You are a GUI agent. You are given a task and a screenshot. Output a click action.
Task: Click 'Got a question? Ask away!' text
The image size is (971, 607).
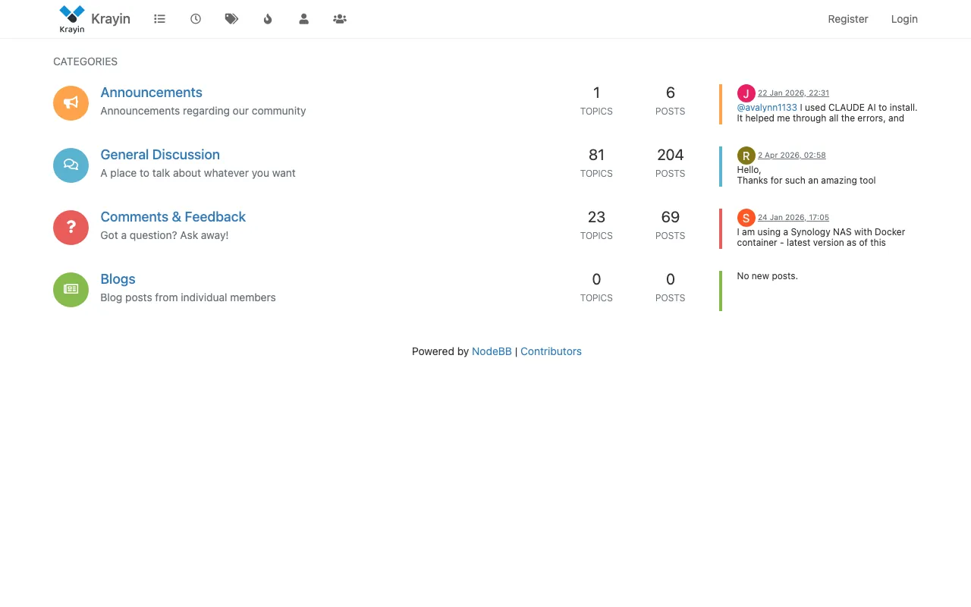165,235
